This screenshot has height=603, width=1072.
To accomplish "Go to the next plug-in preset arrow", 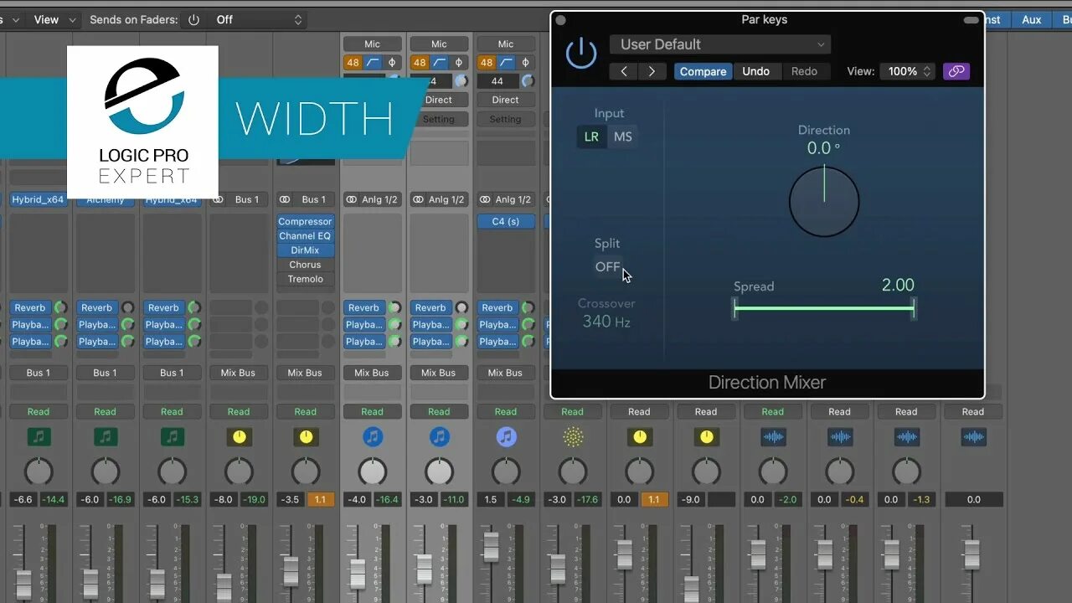I will click(x=652, y=71).
